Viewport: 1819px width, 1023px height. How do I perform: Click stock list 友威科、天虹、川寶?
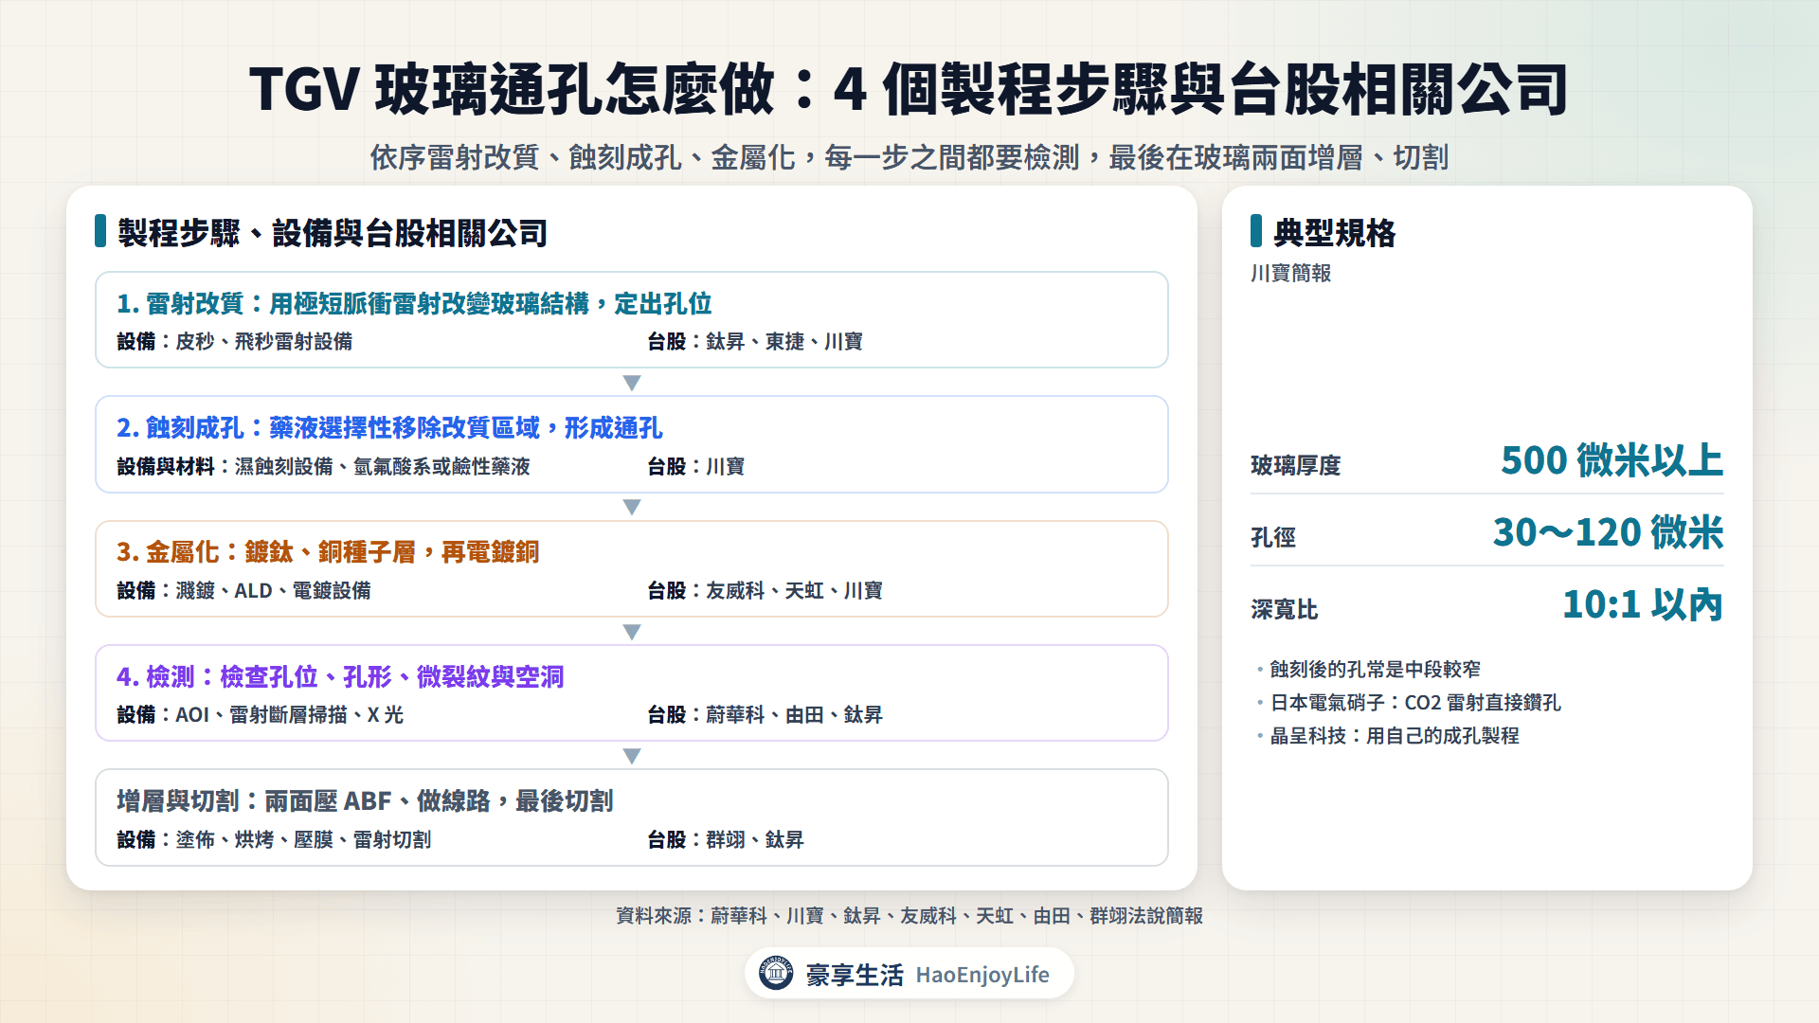point(794,591)
